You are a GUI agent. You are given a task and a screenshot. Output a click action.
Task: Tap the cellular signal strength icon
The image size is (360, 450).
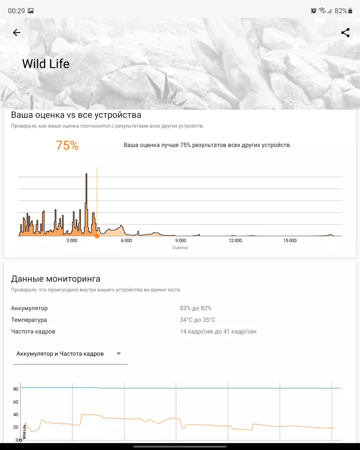pyautogui.click(x=330, y=11)
